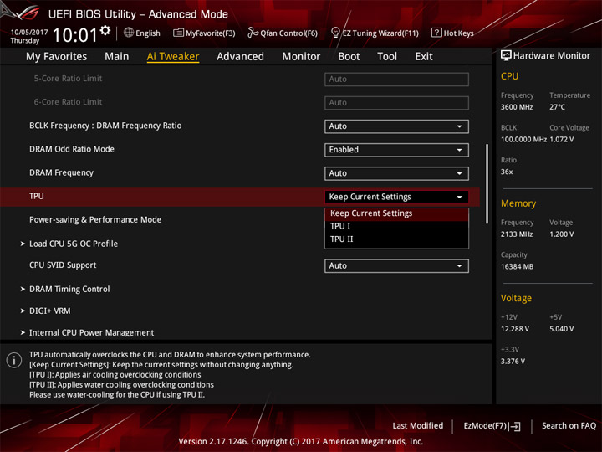The width and height of the screenshot is (602, 452).
Task: Click the +5V value 5.040 V
Action: pos(562,329)
